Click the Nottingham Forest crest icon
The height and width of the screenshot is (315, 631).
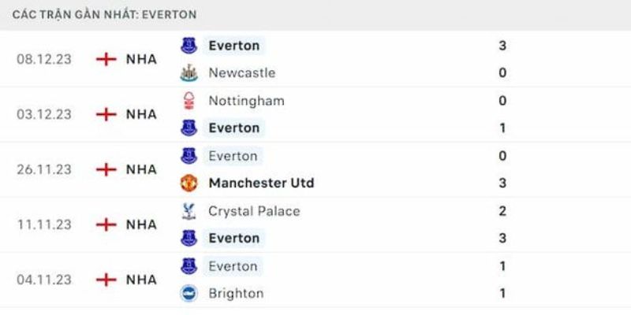(189, 101)
